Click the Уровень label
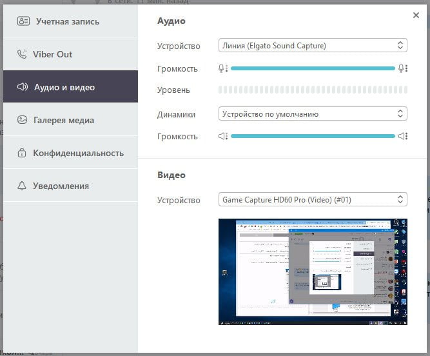The width and height of the screenshot is (430, 356). 173,90
